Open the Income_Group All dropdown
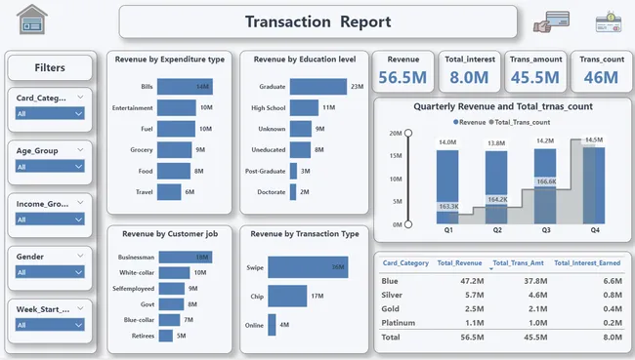 click(50, 220)
